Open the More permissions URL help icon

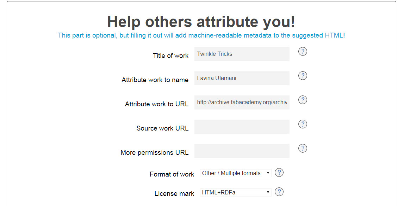pyautogui.click(x=303, y=148)
